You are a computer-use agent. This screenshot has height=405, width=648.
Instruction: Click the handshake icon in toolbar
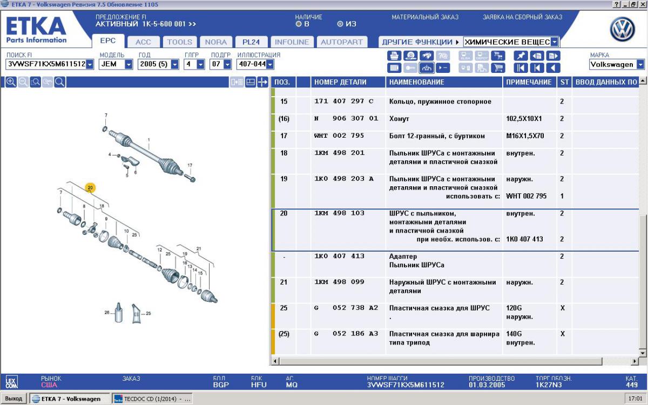tap(427, 56)
